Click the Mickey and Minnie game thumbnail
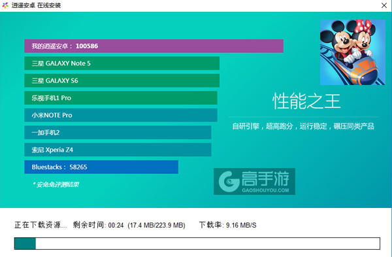This screenshot has height=257, width=392. (353, 52)
